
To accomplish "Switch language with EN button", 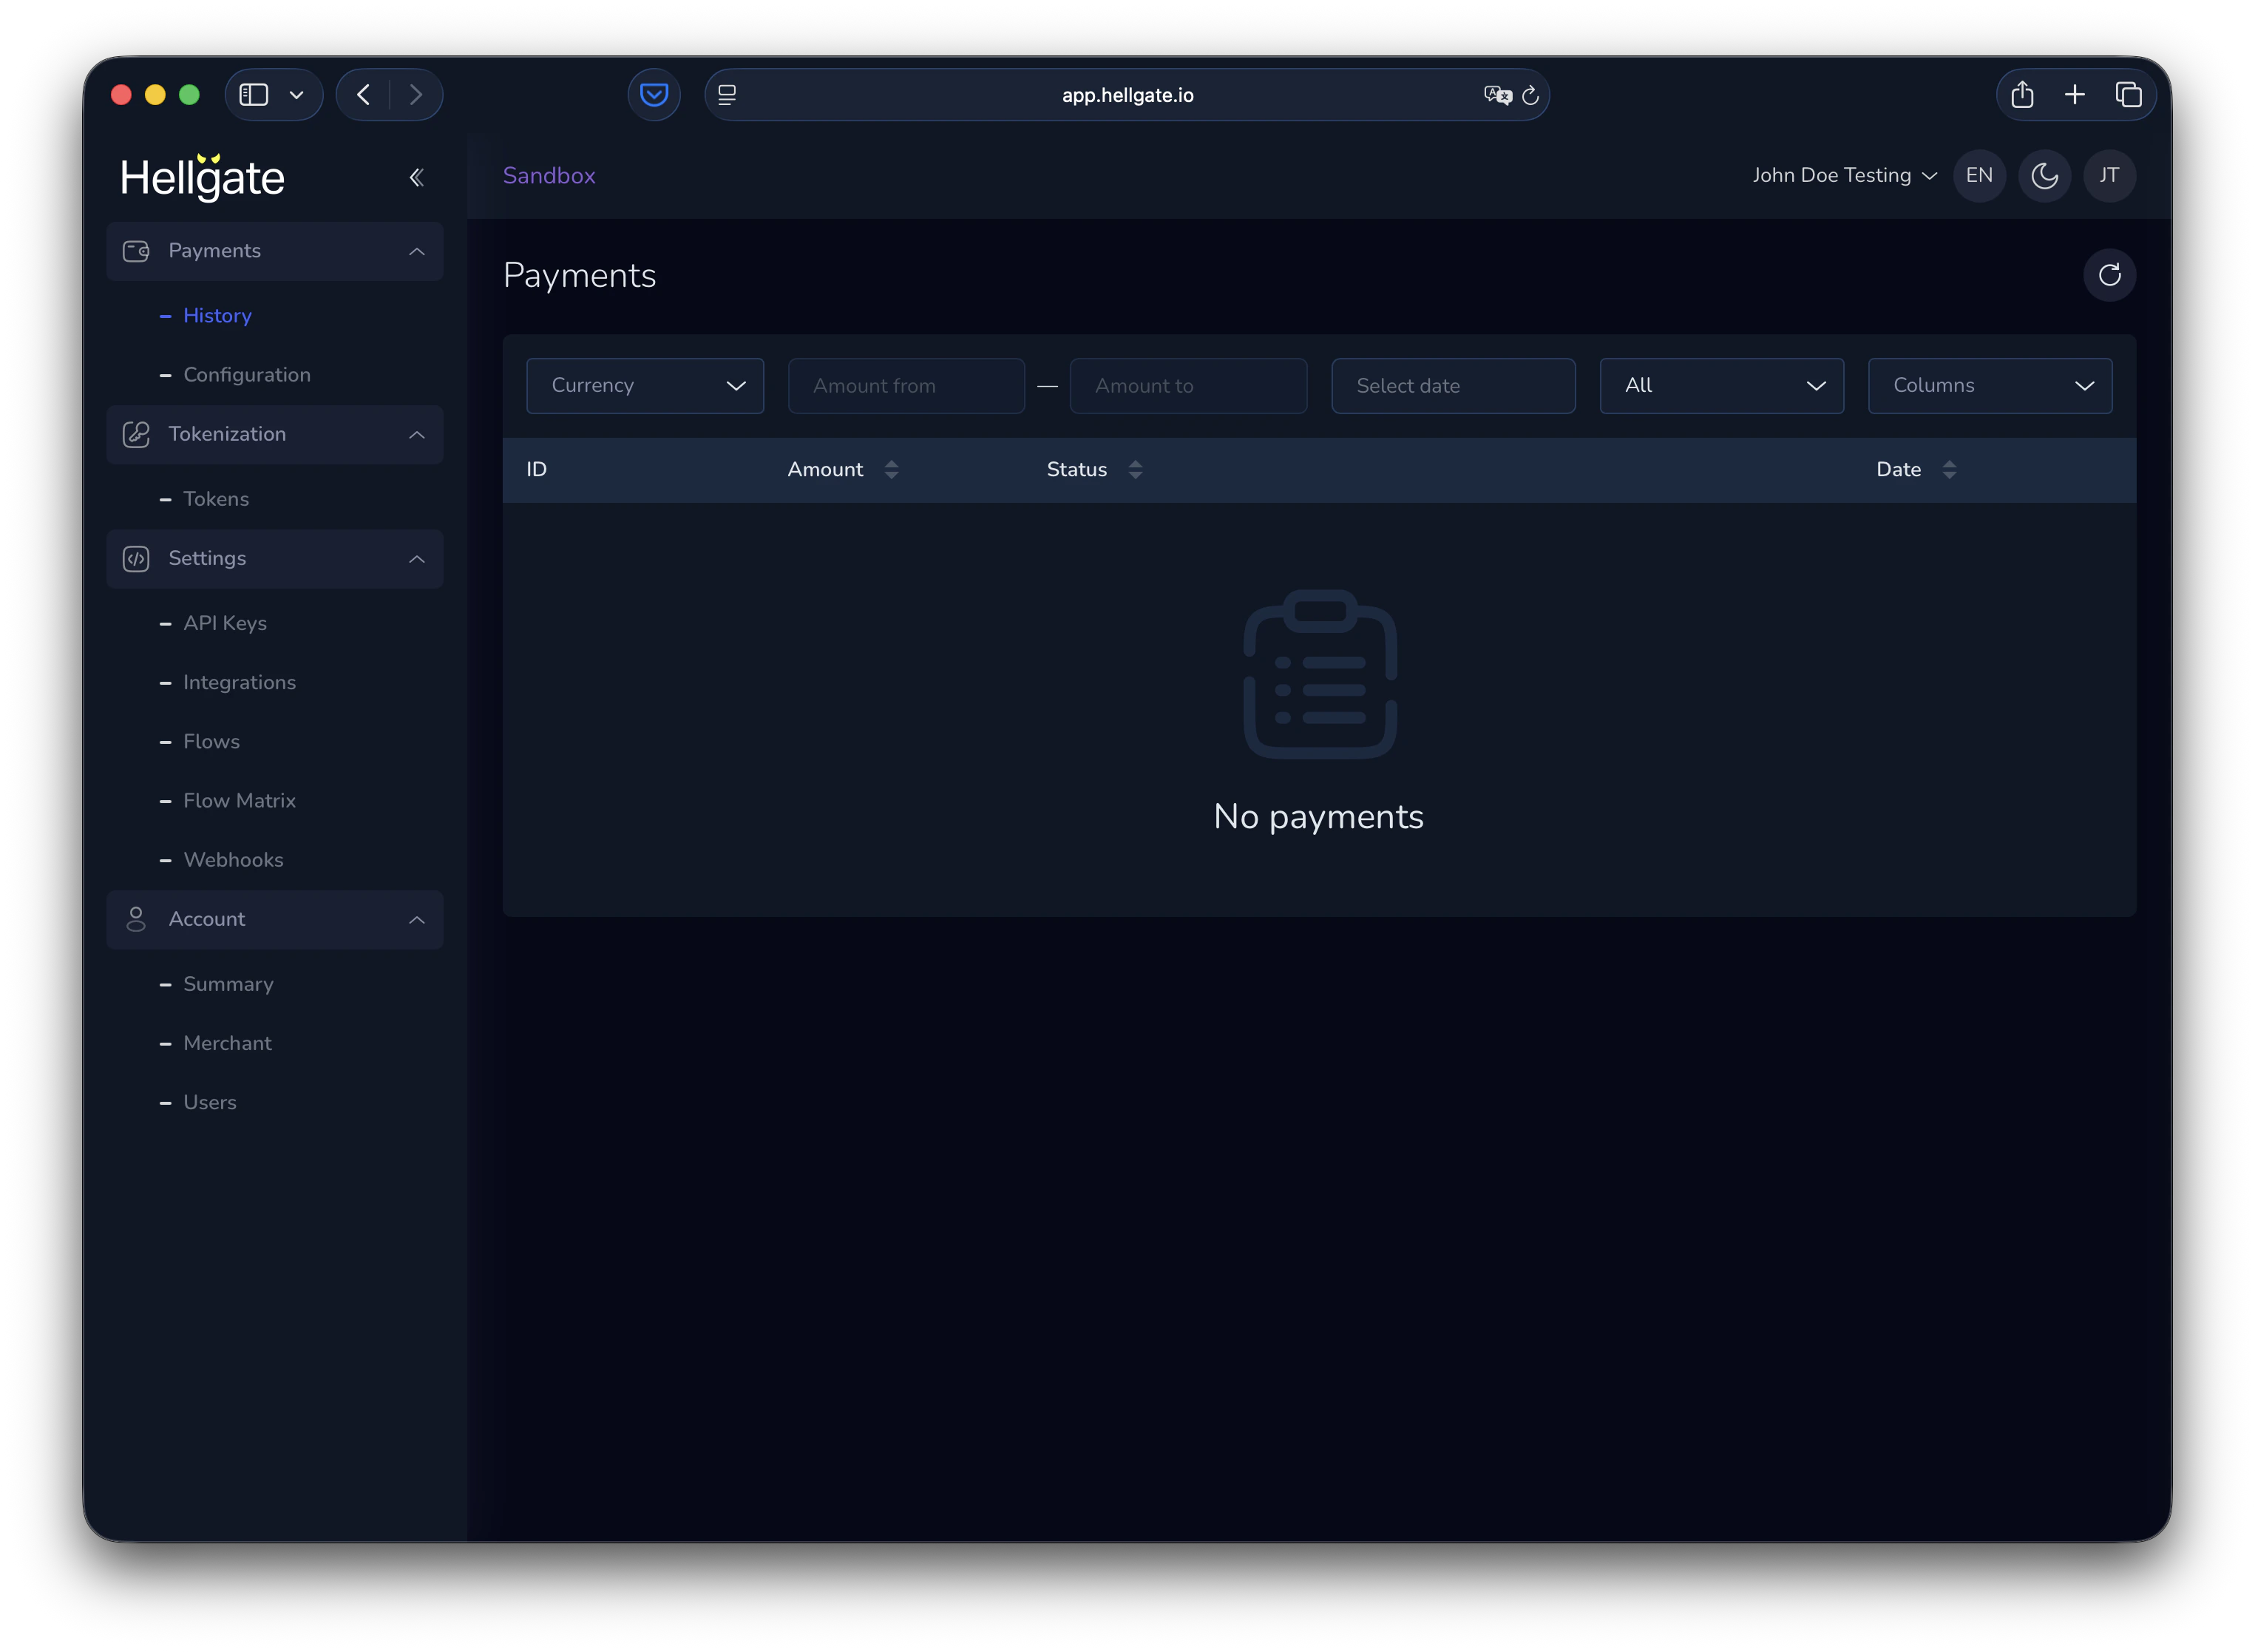I will pyautogui.click(x=1978, y=176).
